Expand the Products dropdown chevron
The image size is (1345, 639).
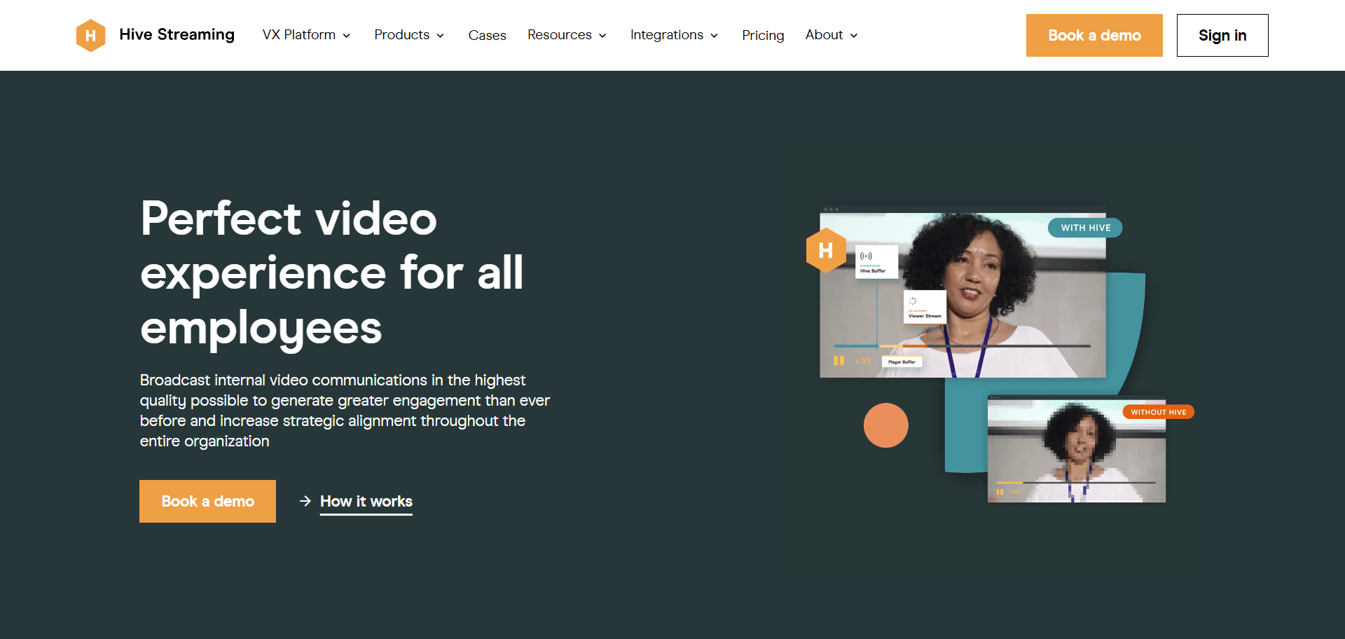[440, 36]
